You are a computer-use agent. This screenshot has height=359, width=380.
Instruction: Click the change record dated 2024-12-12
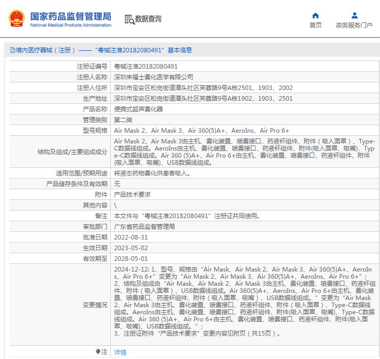pos(244,301)
